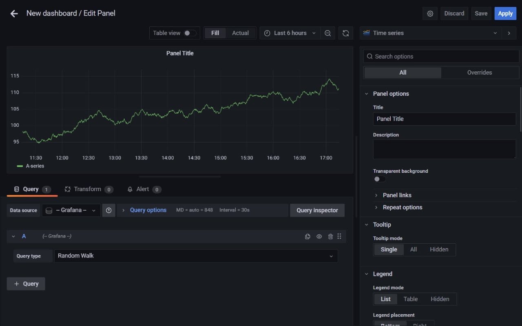Click the A-series green legend swatch
Screen dimensions: 522x326
[19, 166]
